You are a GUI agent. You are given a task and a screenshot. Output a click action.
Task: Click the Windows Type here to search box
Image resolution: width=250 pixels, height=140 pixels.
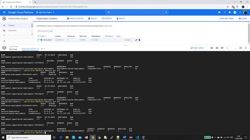click(x=29, y=137)
